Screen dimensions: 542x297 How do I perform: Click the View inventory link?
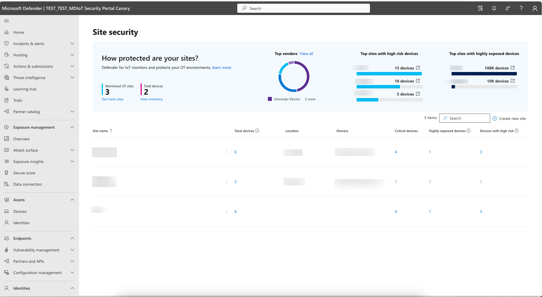pos(152,99)
